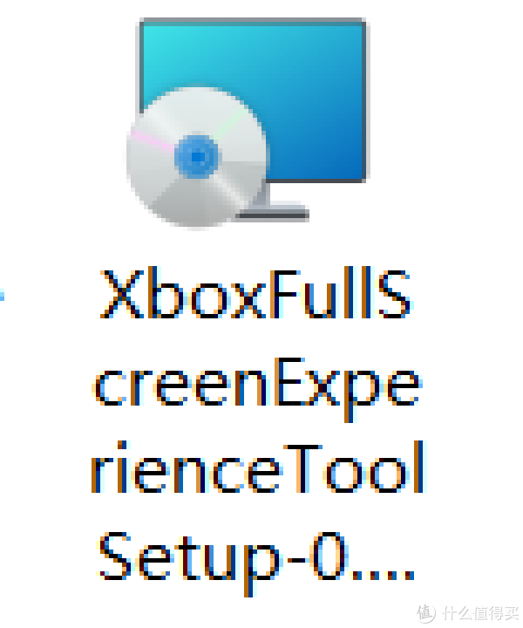Image resolution: width=523 pixels, height=628 pixels.
Task: Click the rienceTool line of the filename
Action: [258, 467]
